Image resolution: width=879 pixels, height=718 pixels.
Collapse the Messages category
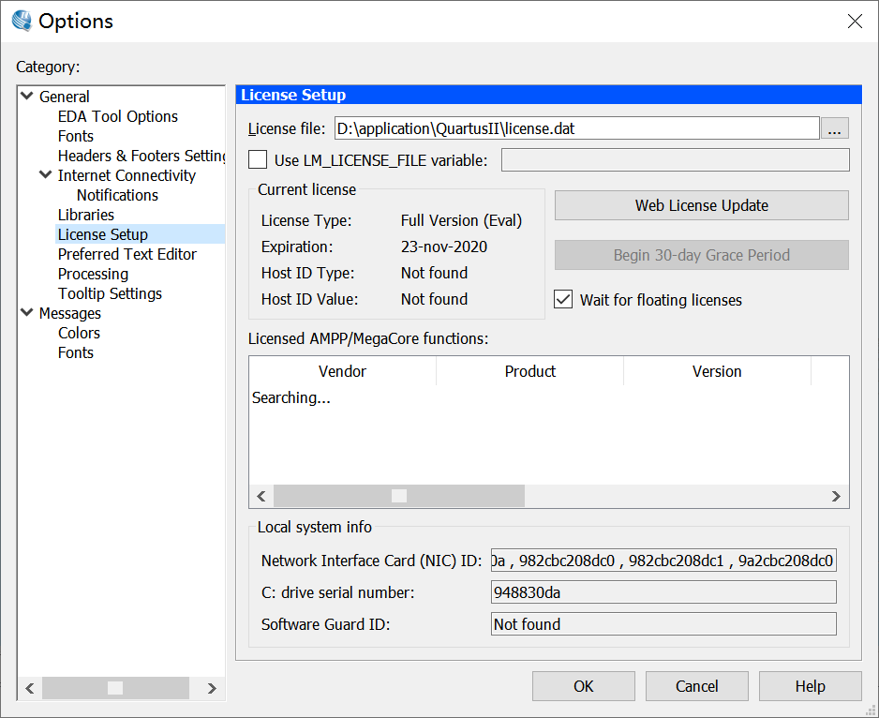click(26, 313)
